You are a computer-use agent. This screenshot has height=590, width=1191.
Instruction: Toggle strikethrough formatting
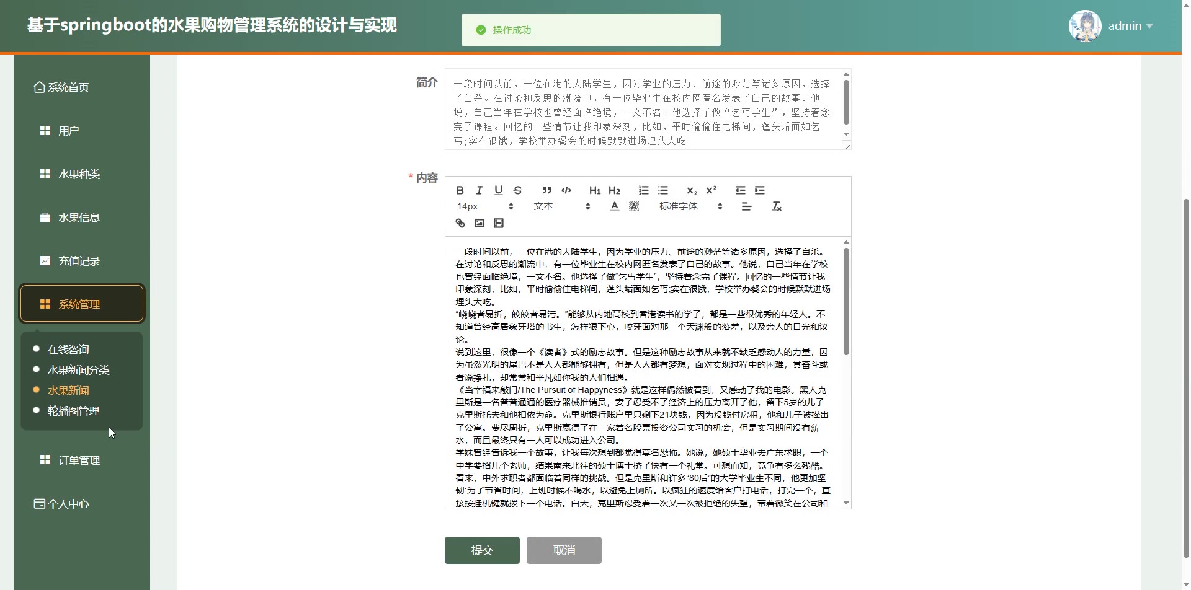click(x=518, y=190)
